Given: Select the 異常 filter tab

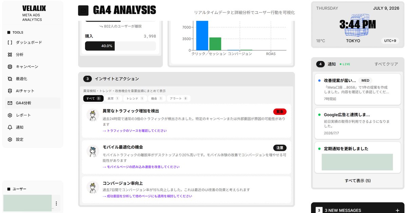Looking at the screenshot, I should (113, 98).
